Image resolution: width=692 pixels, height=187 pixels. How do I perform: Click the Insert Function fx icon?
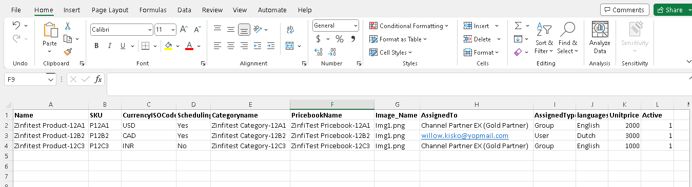click(98, 79)
